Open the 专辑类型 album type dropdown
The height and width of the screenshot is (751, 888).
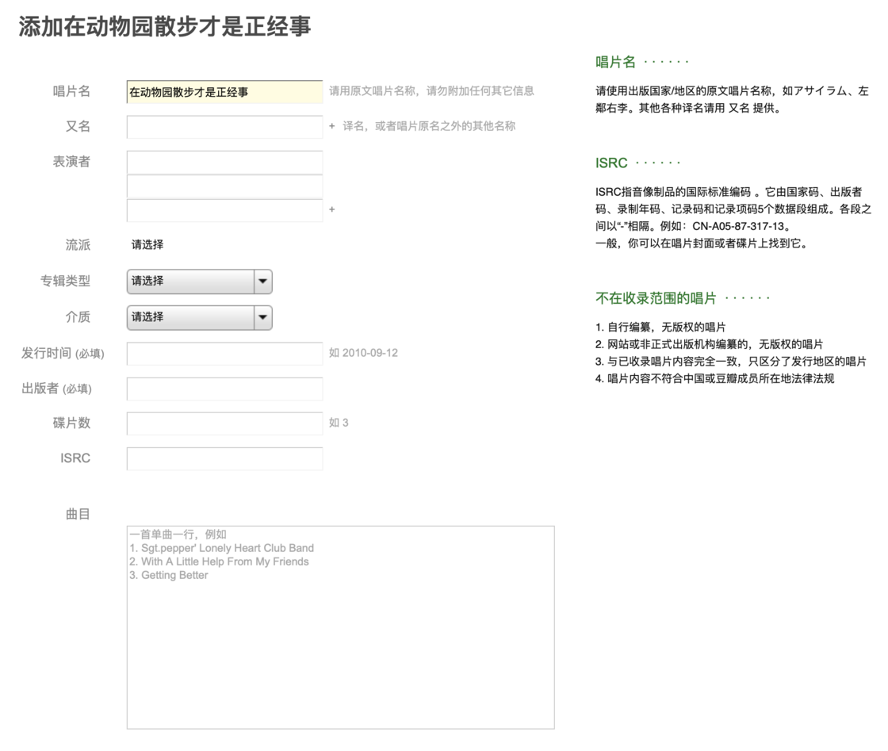point(199,282)
